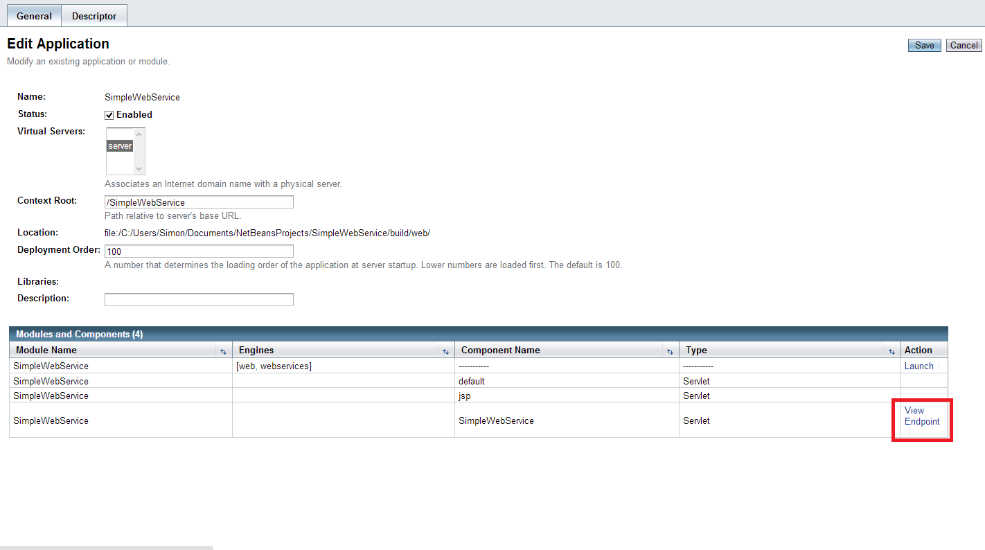
Task: Click the Context Root text field
Action: (x=199, y=202)
